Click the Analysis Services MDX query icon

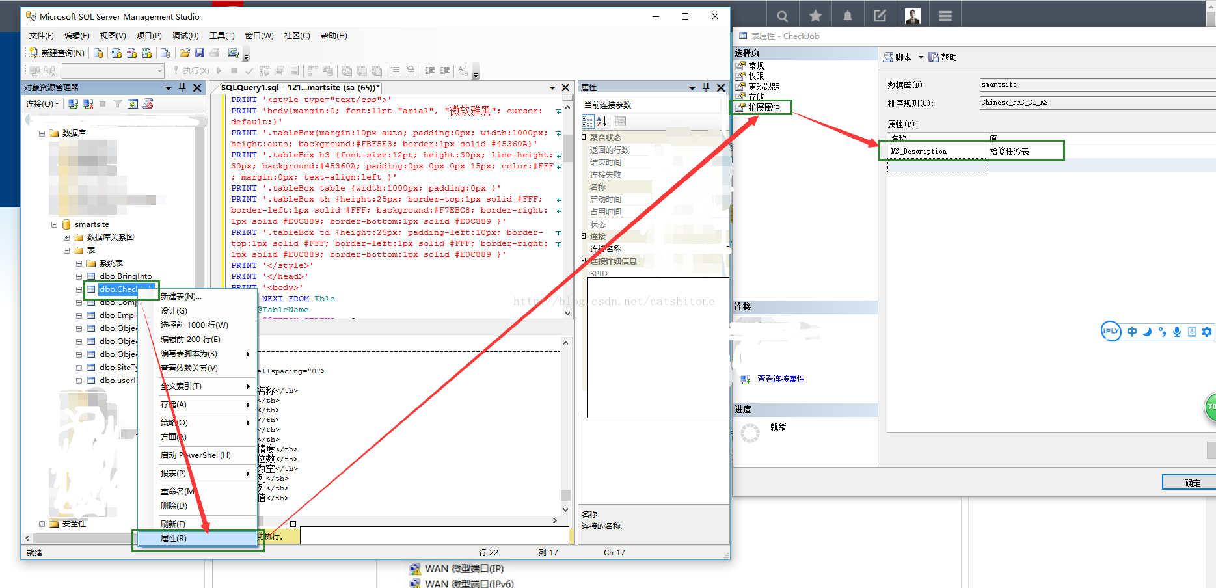[x=117, y=53]
